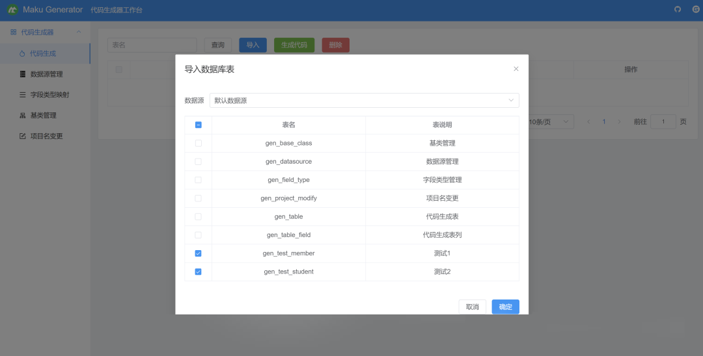Click the Maku Generator logo icon
The height and width of the screenshot is (356, 703).
point(13,9)
